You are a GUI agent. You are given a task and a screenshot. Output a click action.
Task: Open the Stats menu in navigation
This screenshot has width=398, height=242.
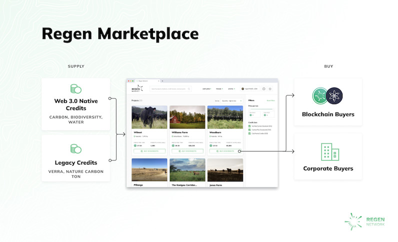coord(232,88)
